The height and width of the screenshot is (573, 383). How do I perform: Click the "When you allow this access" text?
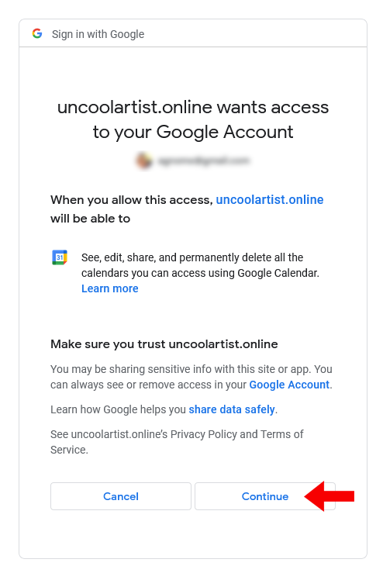[132, 200]
